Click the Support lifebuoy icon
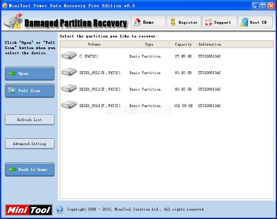 click(x=208, y=23)
